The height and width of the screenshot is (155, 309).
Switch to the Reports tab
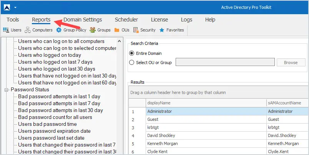(41, 20)
